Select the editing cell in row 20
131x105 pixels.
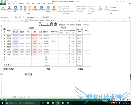pyautogui.click(x=28, y=74)
